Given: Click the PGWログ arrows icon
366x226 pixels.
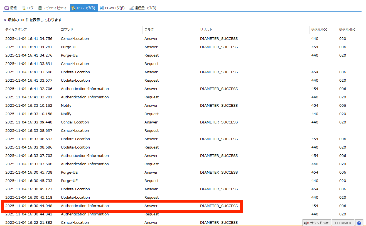Looking at the screenshot, I should pos(102,8).
